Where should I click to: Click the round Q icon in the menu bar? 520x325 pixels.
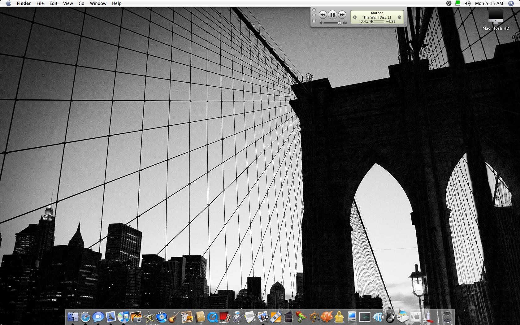coord(449,3)
